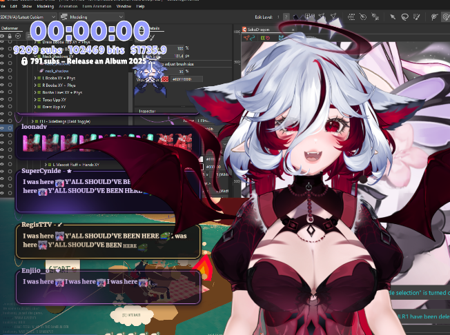Select the Lasso selection tool

coord(404,17)
